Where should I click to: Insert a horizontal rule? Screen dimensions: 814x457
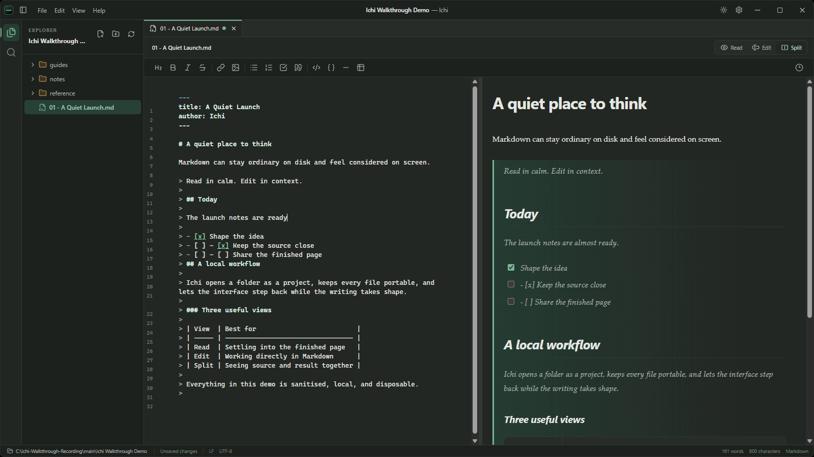pos(346,68)
